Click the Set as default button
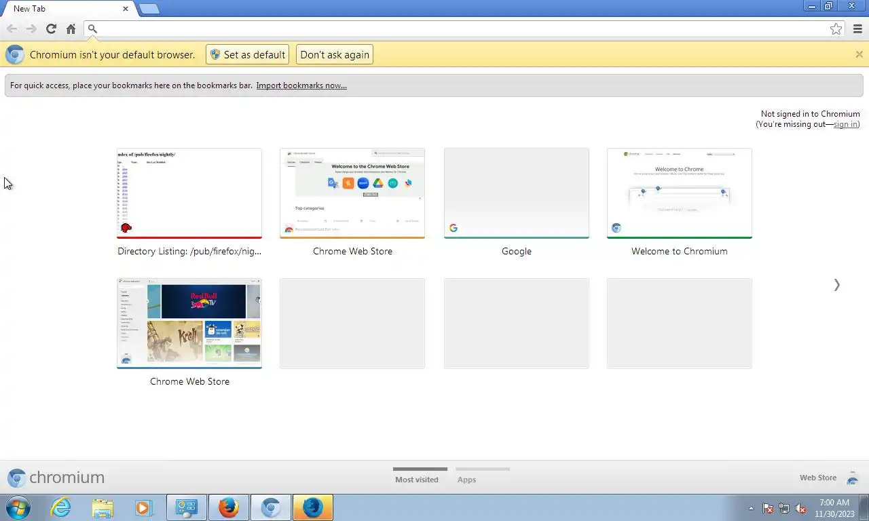Screen dimensions: 869x521 [247, 55]
